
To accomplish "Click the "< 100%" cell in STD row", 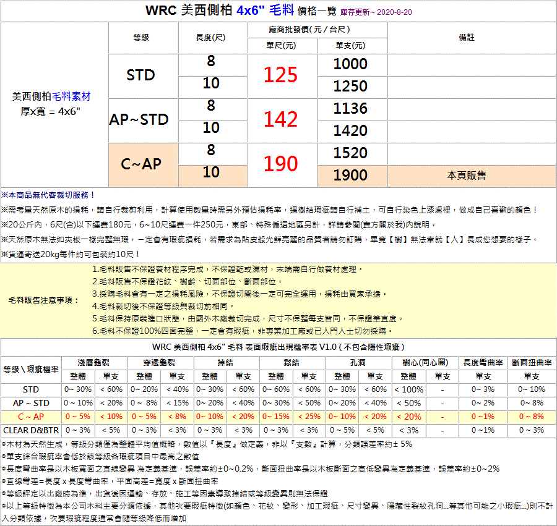I will (409, 390).
